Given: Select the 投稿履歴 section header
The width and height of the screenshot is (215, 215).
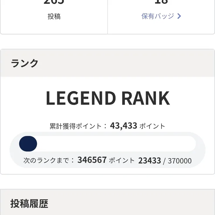Looking at the screenshot, I should click(x=29, y=203).
